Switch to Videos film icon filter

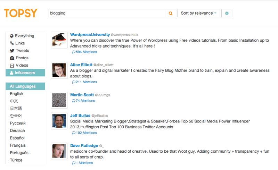(12, 66)
